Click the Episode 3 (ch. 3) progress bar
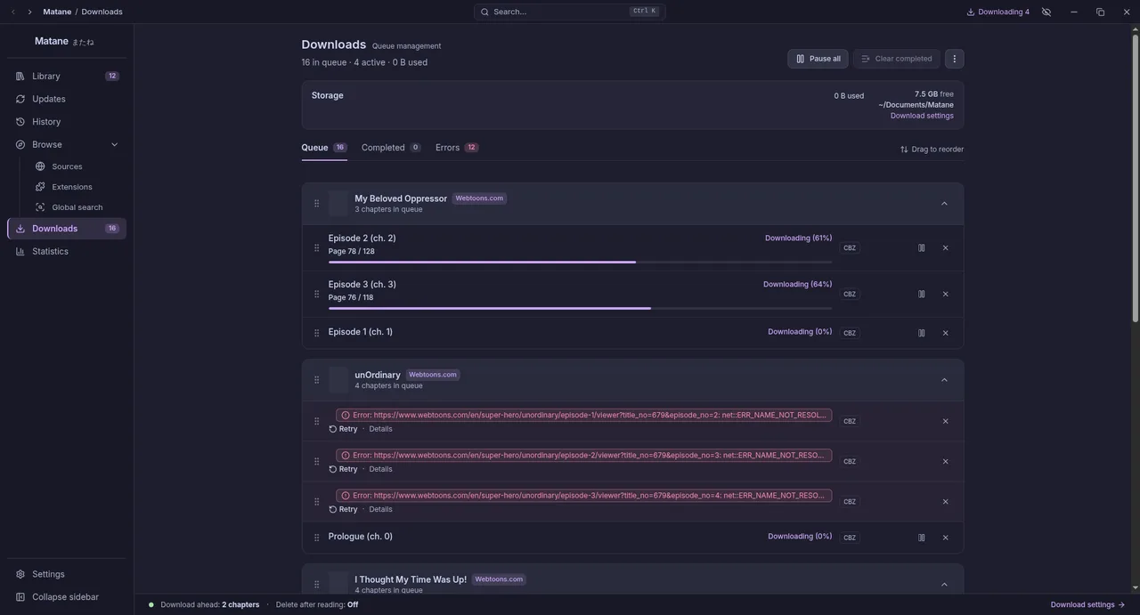The image size is (1140, 615). (580, 308)
